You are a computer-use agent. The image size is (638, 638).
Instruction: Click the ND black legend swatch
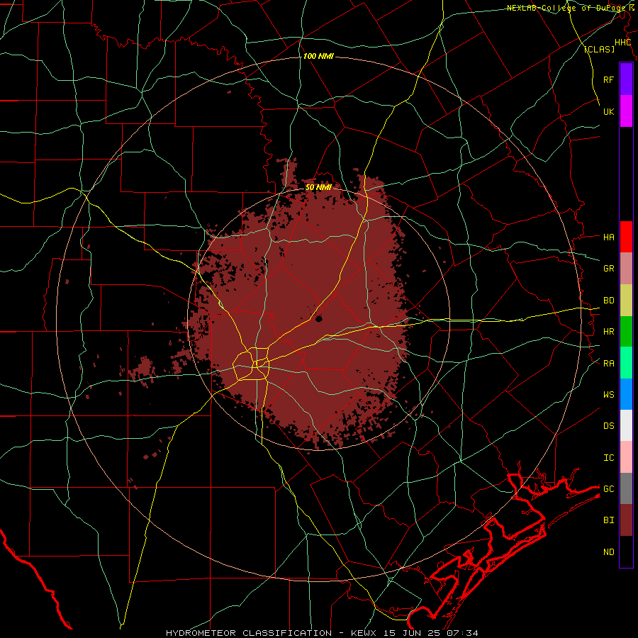(626, 552)
